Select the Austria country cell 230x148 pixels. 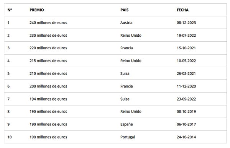coord(126,23)
